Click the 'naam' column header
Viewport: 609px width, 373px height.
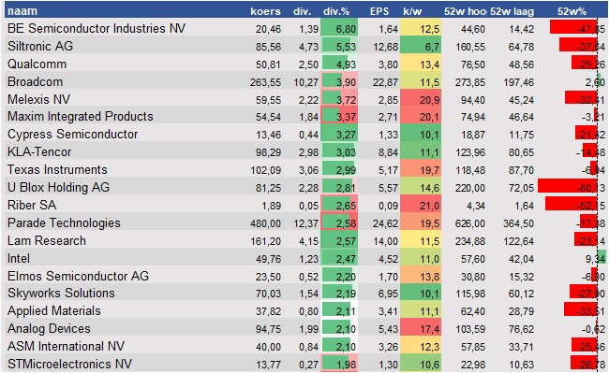coord(22,11)
